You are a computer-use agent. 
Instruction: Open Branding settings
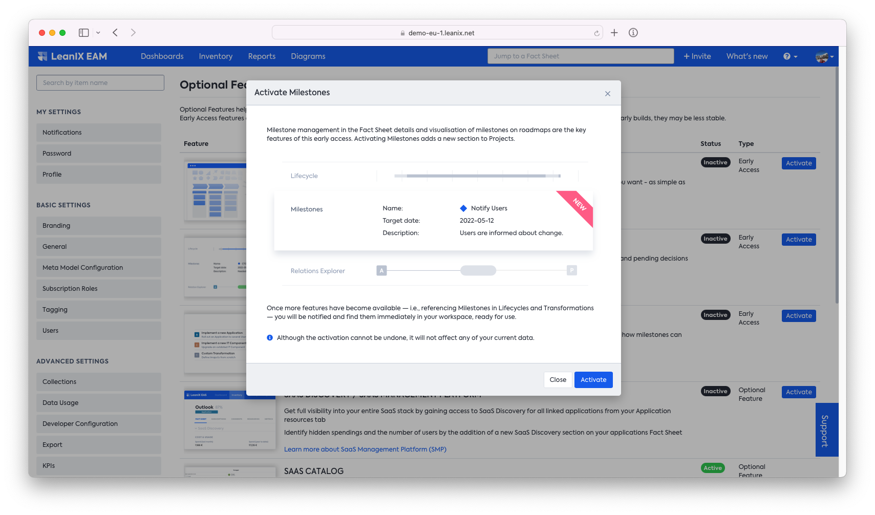(99, 226)
